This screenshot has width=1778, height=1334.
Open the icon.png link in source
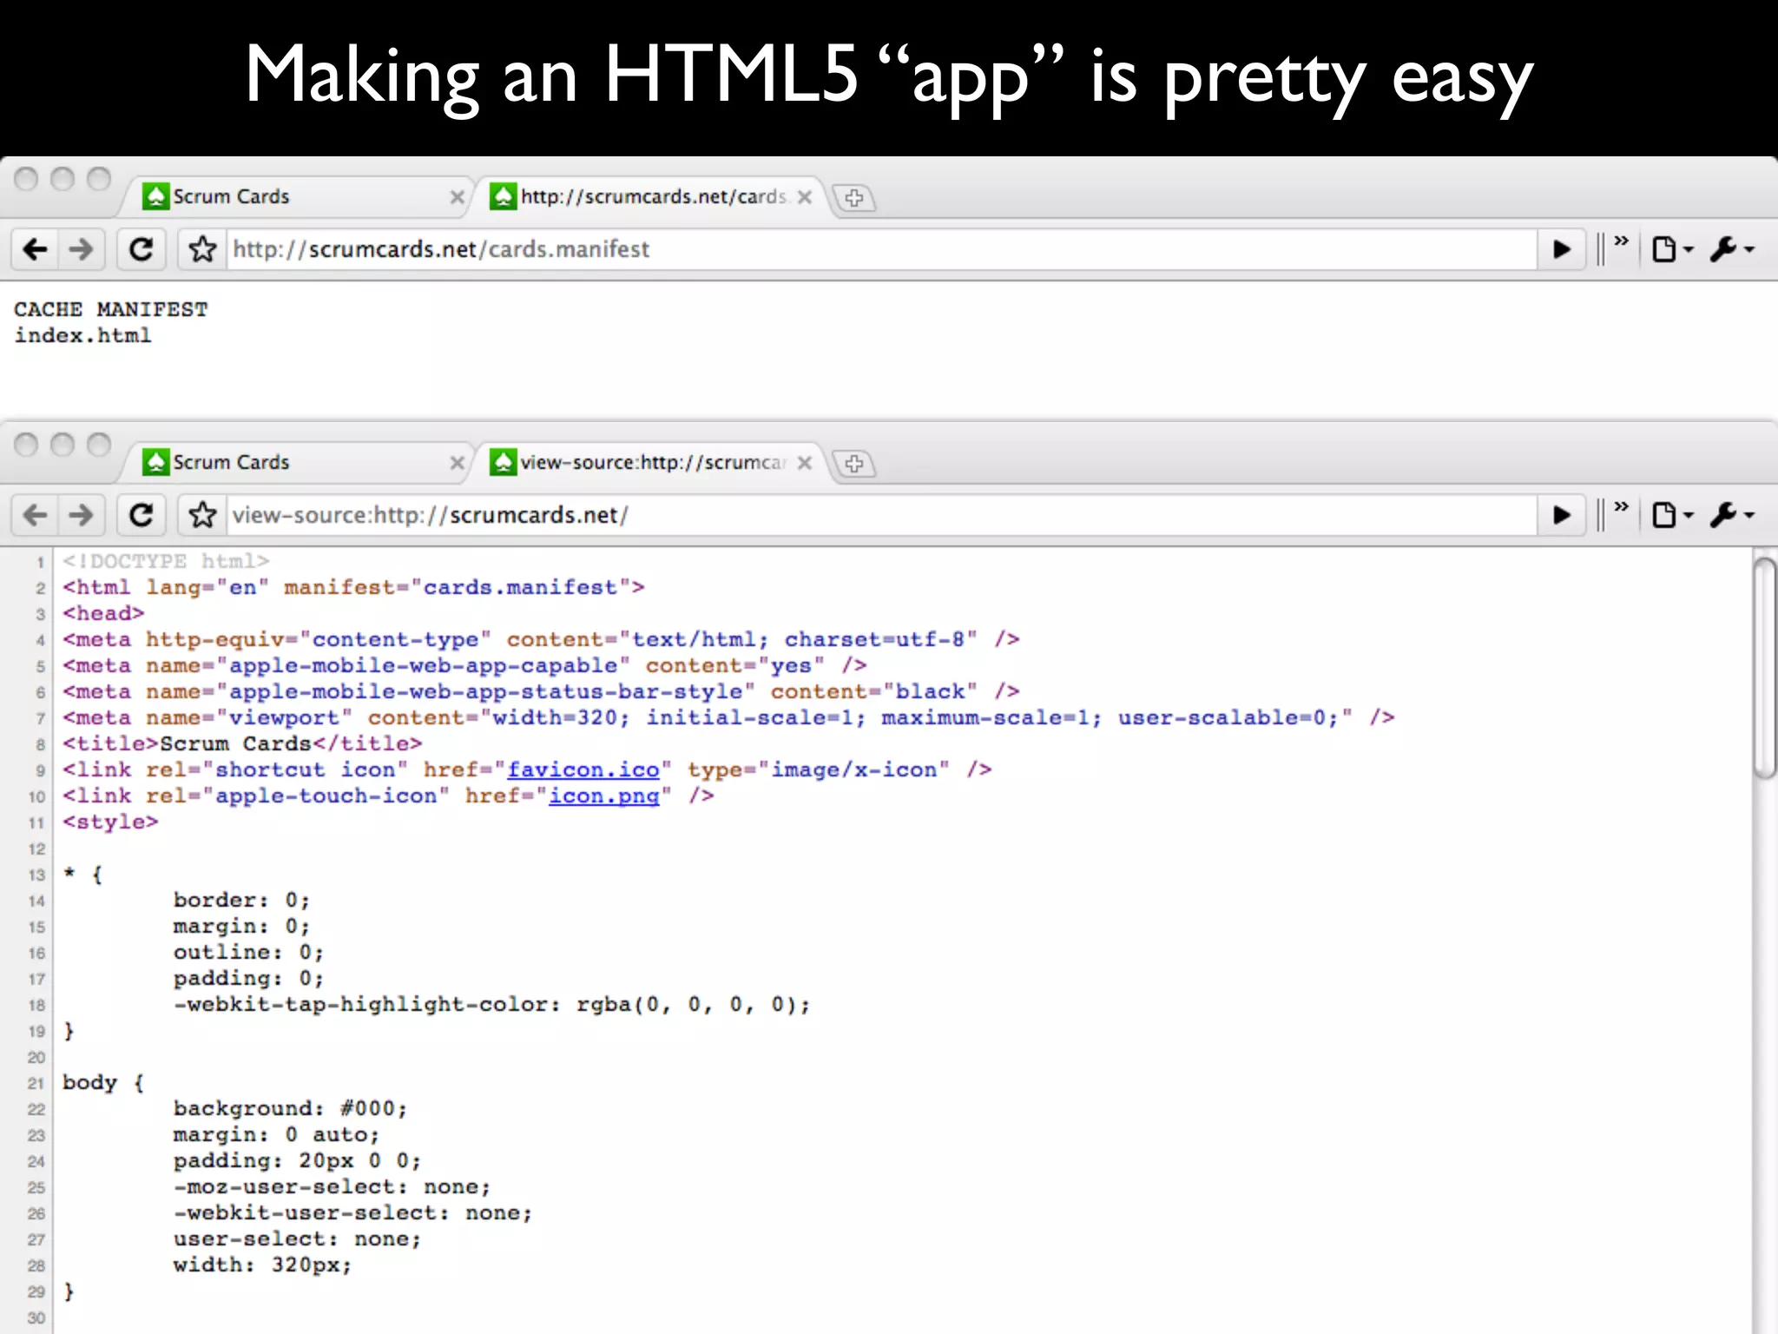pos(604,796)
